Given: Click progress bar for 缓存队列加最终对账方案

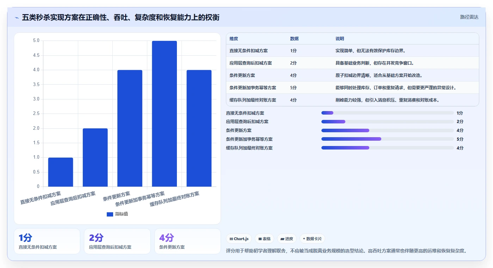Looking at the screenshot, I should (388, 148).
